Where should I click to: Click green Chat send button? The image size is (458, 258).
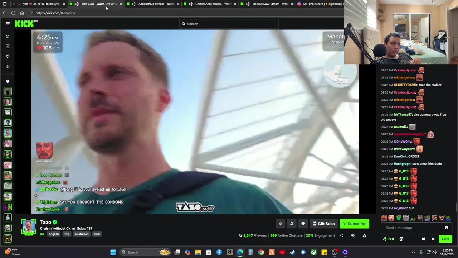point(445,239)
